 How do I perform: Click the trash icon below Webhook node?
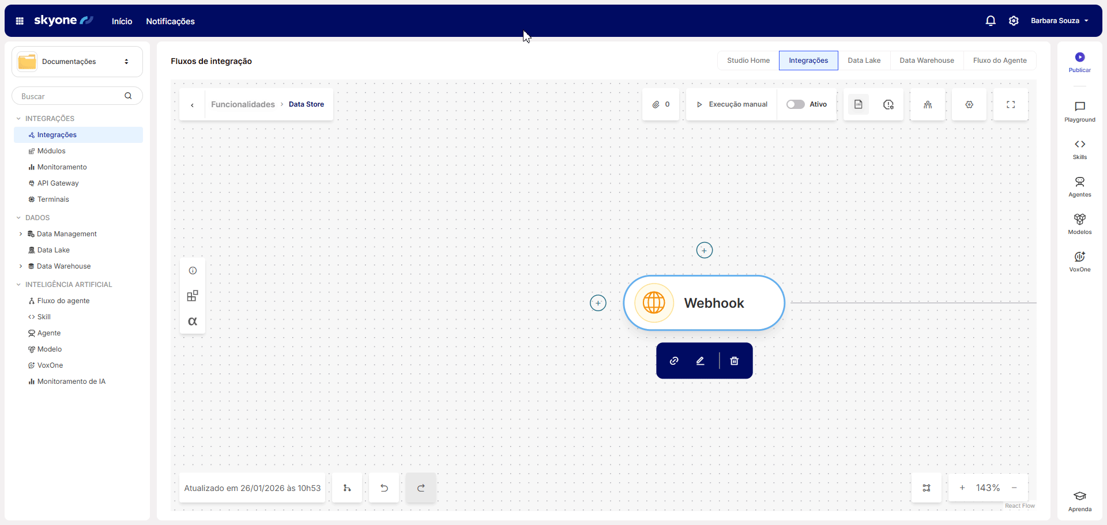(x=734, y=361)
